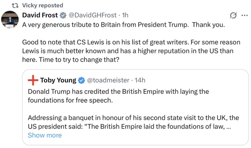Click the 'A very generous tribute' tweet text

[x=123, y=25]
